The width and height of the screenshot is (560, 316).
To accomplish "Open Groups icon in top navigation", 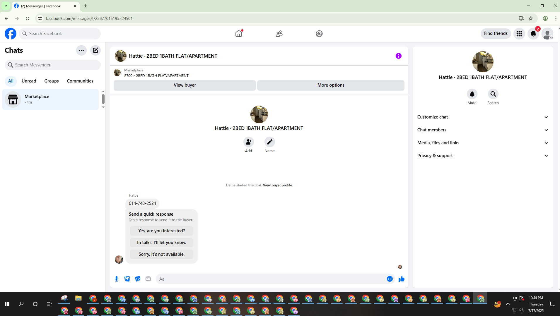I will (319, 34).
